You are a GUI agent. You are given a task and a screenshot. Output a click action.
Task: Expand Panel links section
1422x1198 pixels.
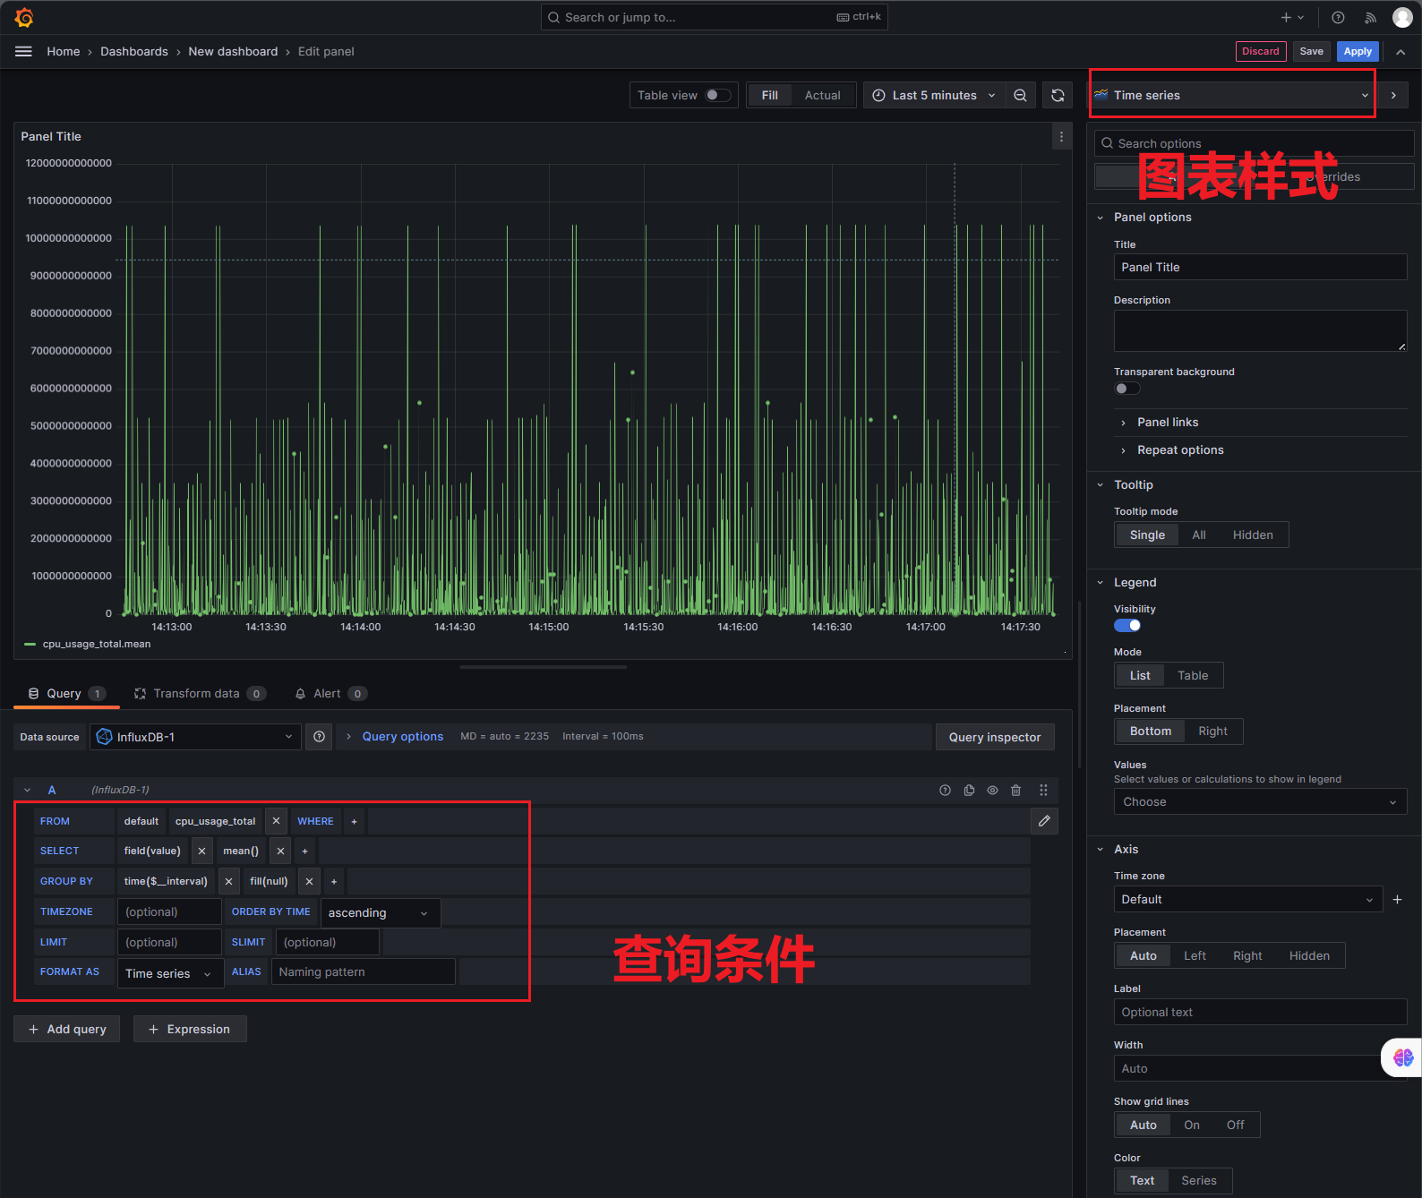tap(1168, 422)
